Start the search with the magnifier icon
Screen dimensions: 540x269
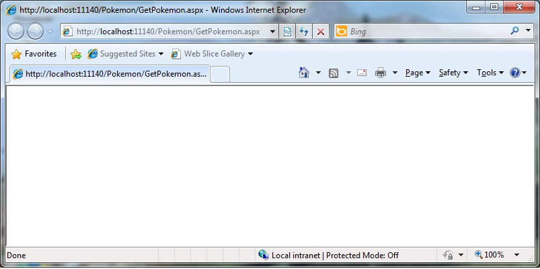tap(514, 31)
